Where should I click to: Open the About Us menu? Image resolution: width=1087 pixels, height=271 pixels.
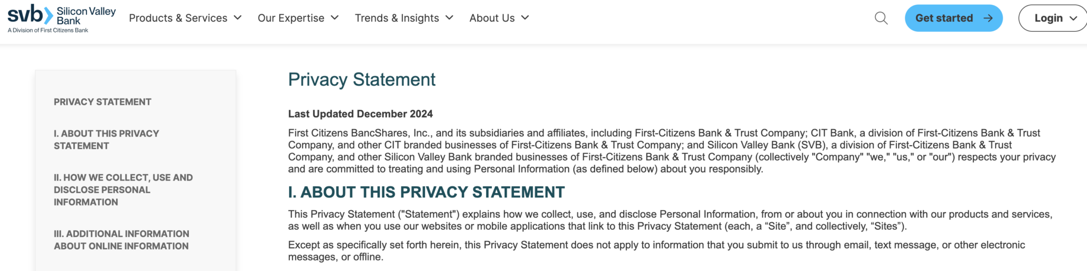pyautogui.click(x=499, y=18)
